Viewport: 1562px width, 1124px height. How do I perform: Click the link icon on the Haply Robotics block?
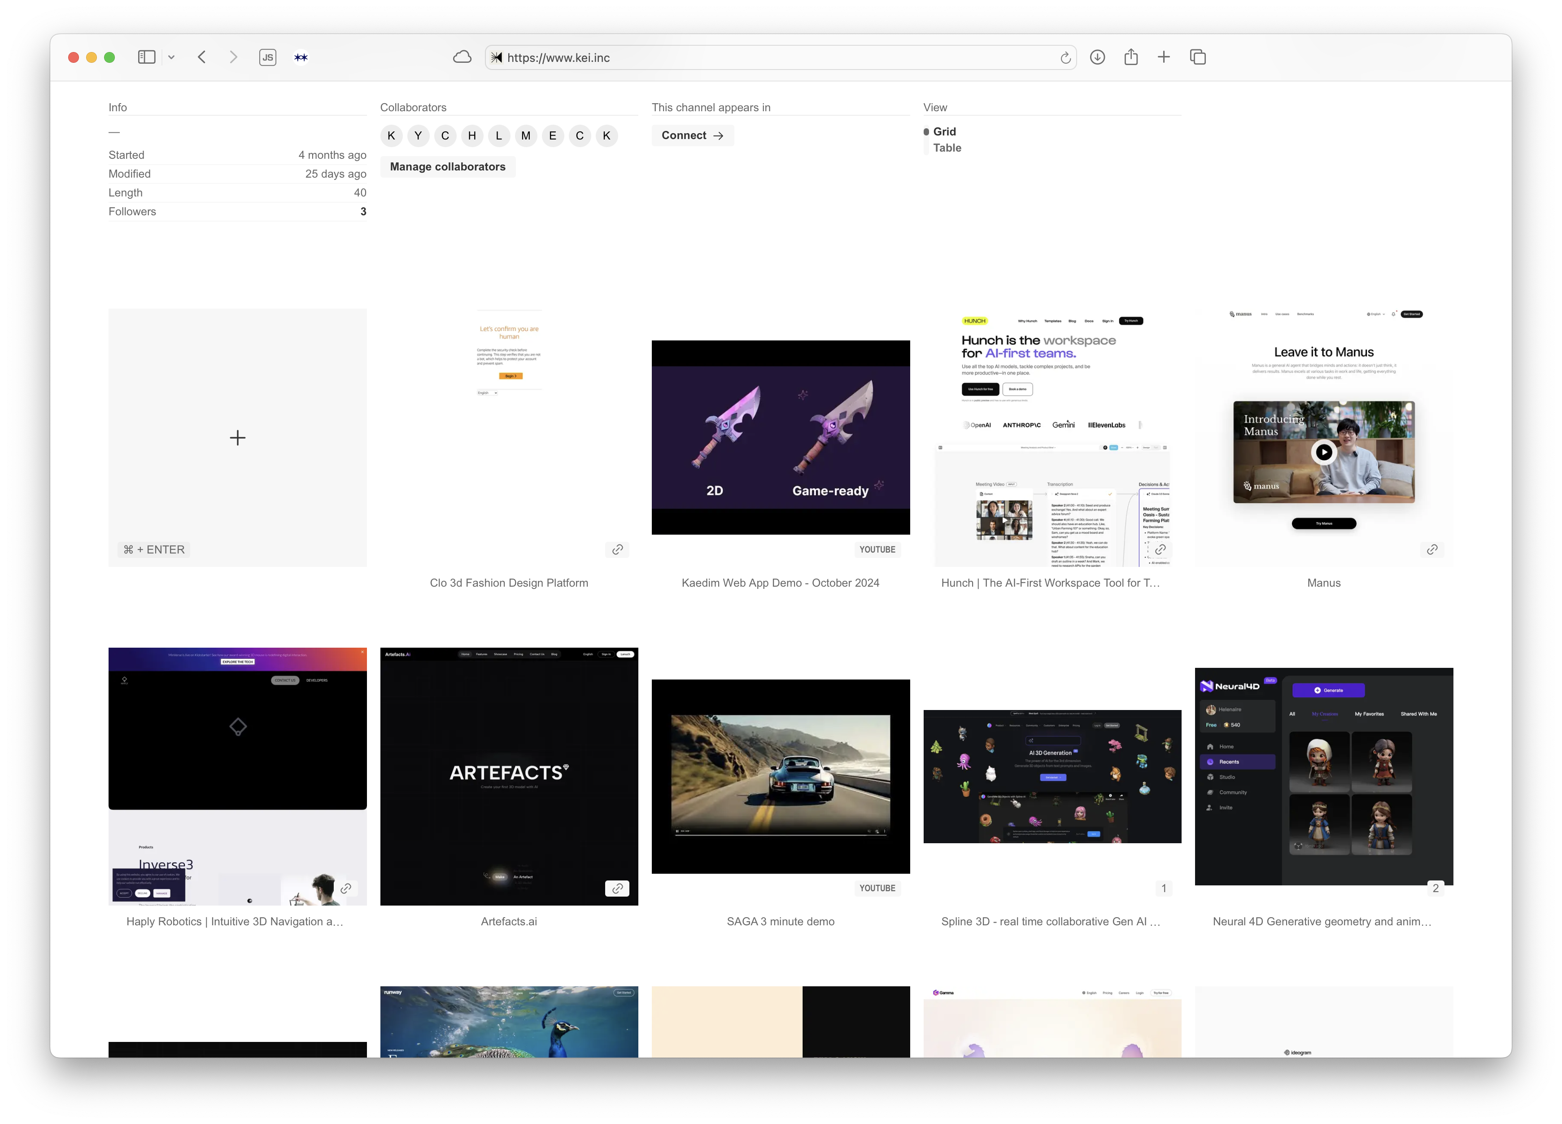point(346,889)
